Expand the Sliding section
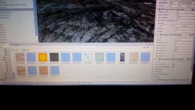The height and width of the screenshot is (110, 195). click(153, 77)
